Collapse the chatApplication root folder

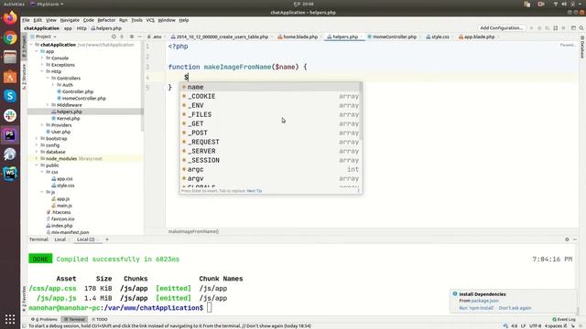32,45
